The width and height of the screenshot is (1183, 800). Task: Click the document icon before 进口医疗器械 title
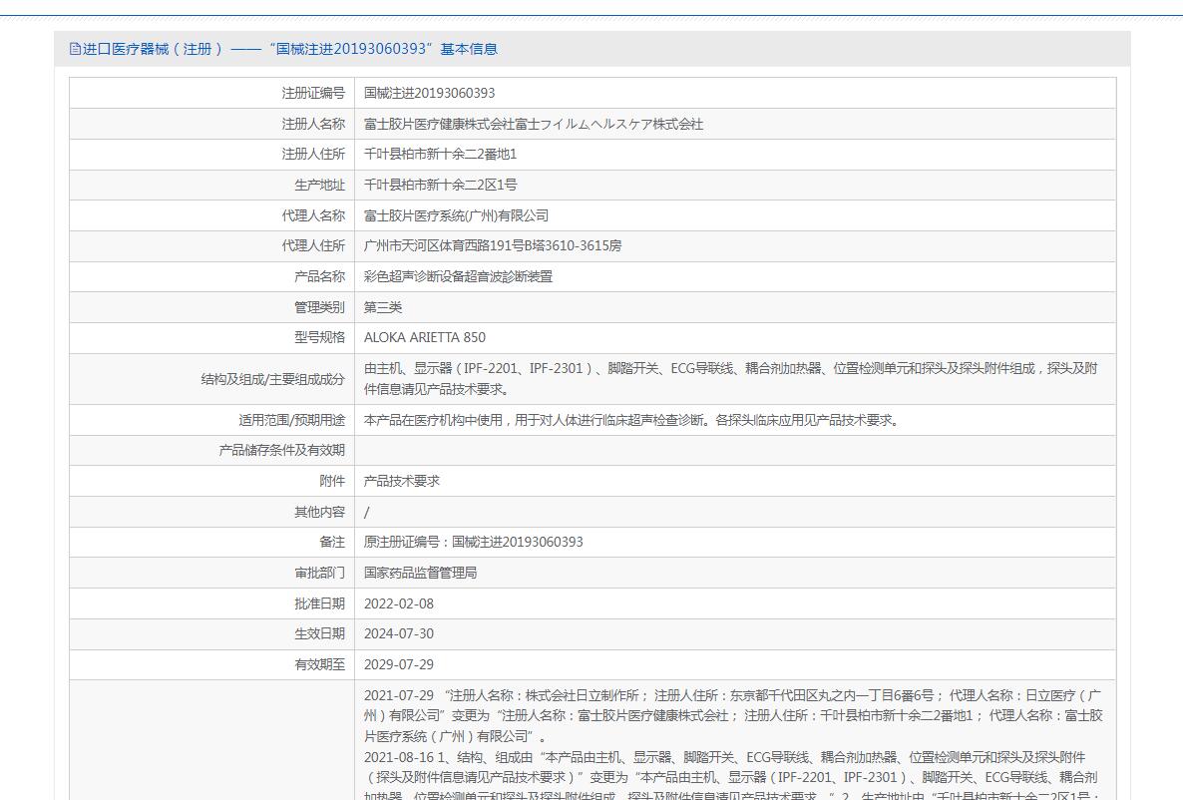click(x=75, y=49)
